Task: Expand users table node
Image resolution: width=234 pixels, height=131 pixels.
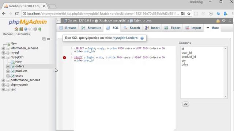Action: point(8,76)
